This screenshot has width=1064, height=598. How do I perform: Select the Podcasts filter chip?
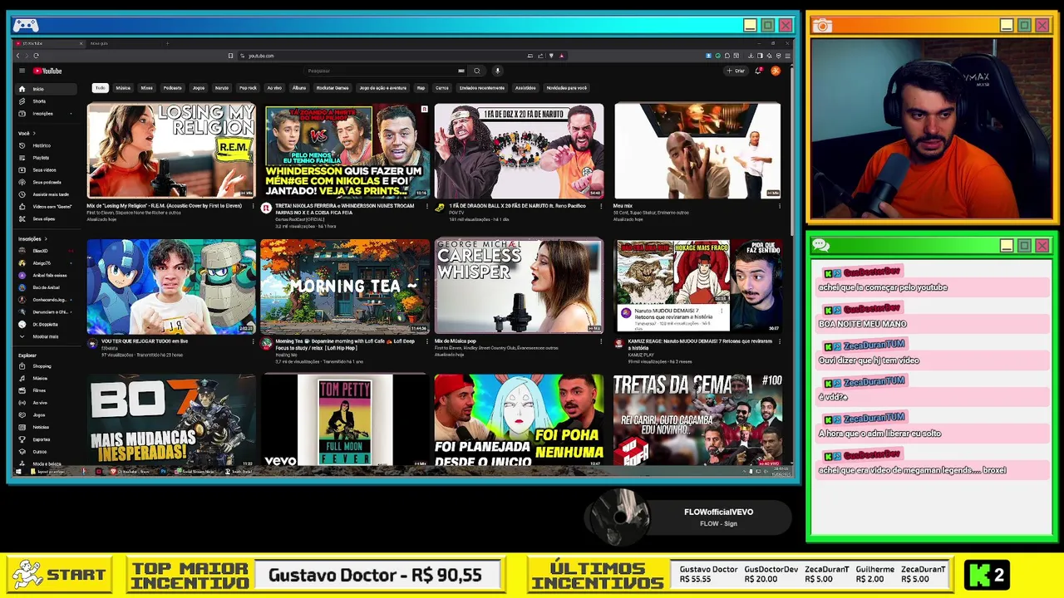pos(172,88)
